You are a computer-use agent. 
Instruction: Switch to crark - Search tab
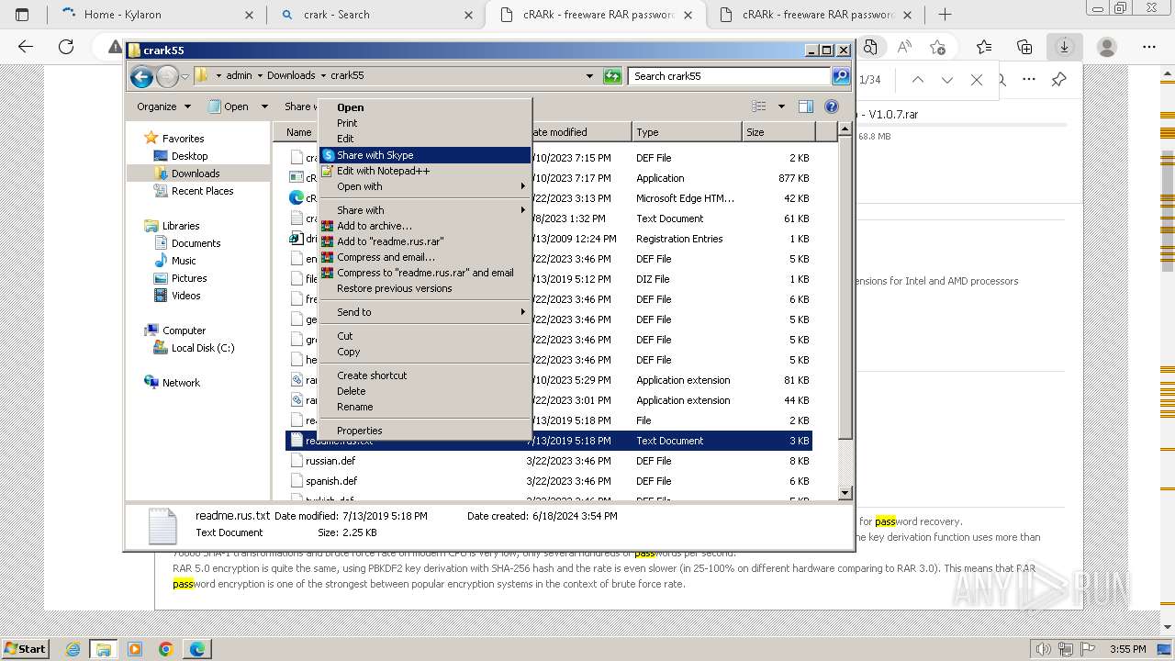[375, 15]
